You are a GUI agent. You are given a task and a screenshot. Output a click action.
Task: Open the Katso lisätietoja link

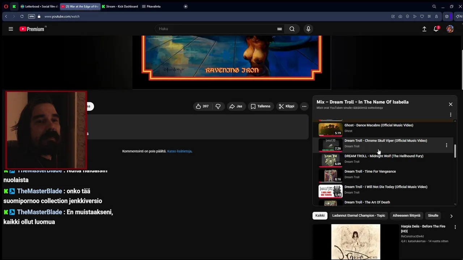[x=179, y=151]
